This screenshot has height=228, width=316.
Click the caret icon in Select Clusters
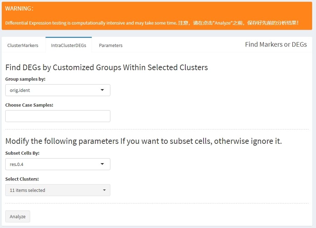[x=104, y=190]
